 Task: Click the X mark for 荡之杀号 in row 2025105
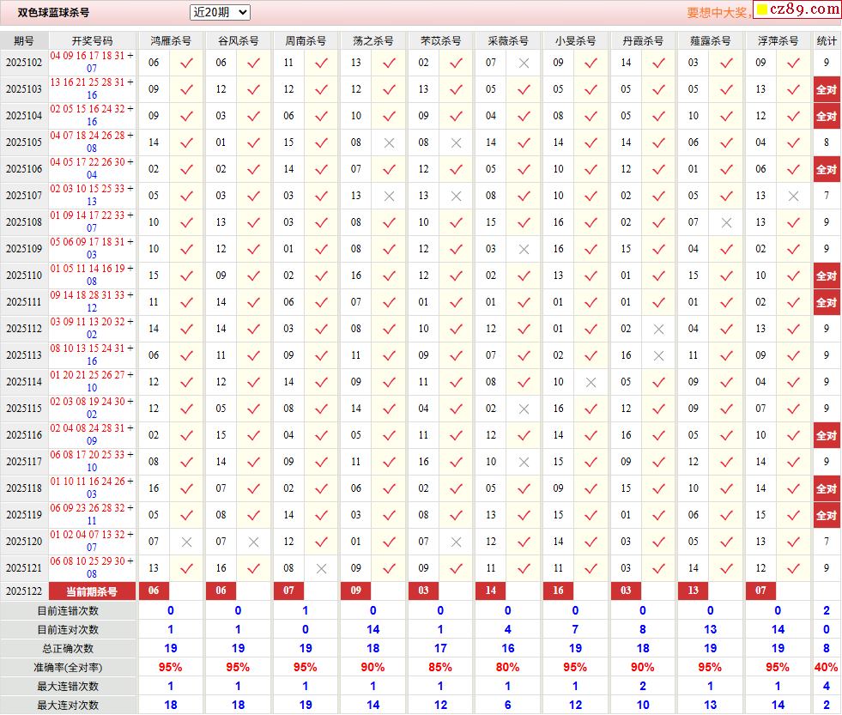(x=389, y=142)
